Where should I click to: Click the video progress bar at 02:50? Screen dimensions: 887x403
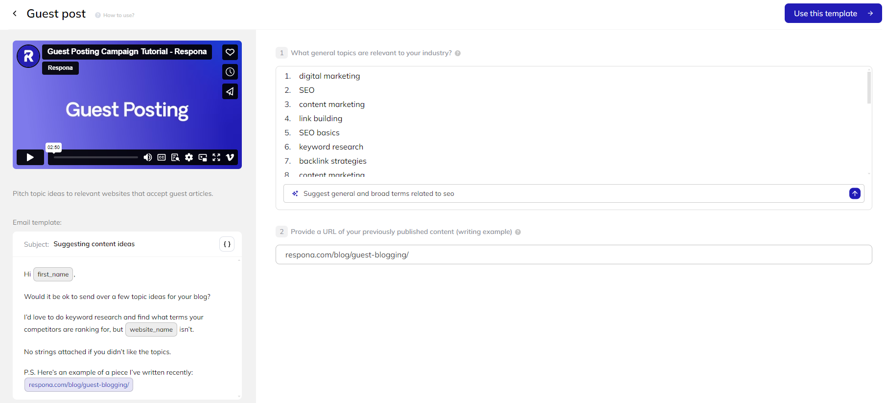click(x=54, y=157)
